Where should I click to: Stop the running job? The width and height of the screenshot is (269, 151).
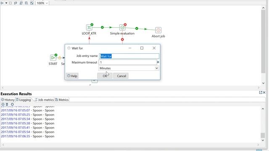click(11, 3)
